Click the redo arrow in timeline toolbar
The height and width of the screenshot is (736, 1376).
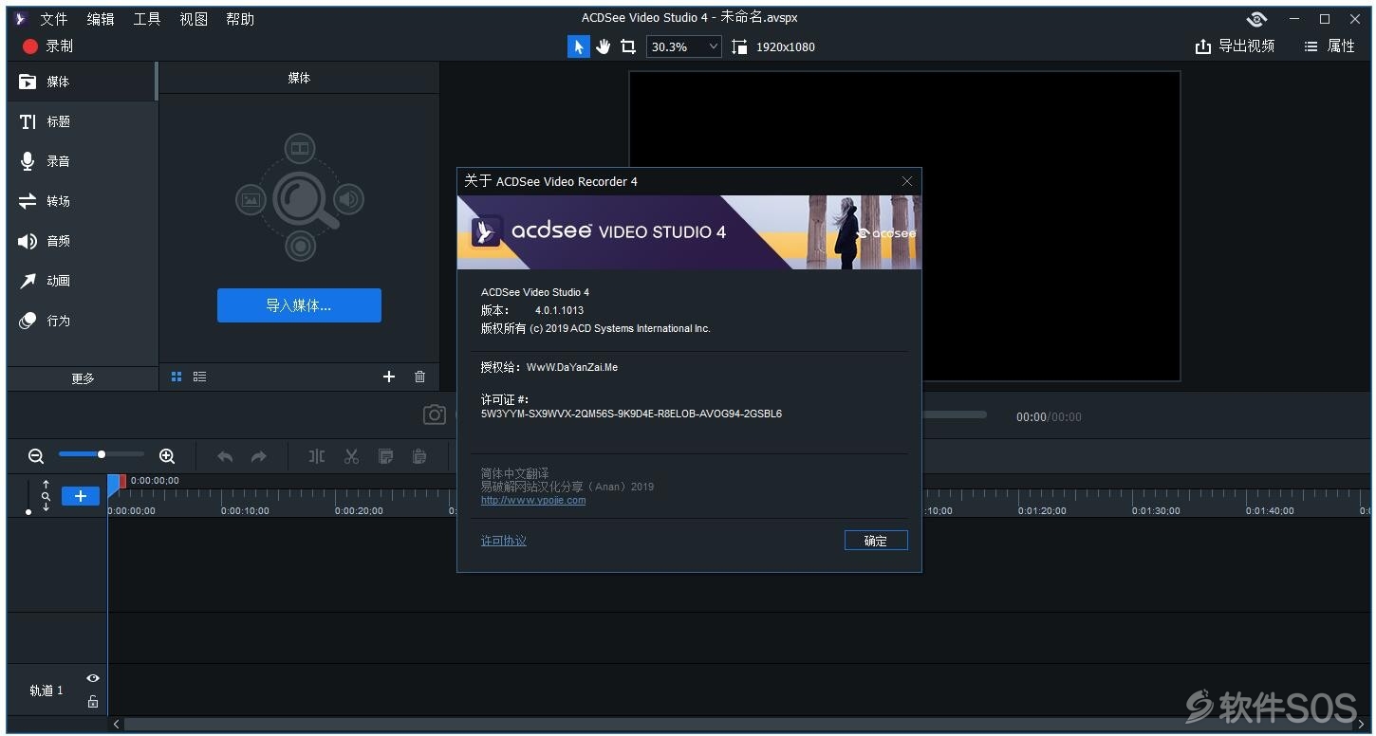click(x=258, y=457)
